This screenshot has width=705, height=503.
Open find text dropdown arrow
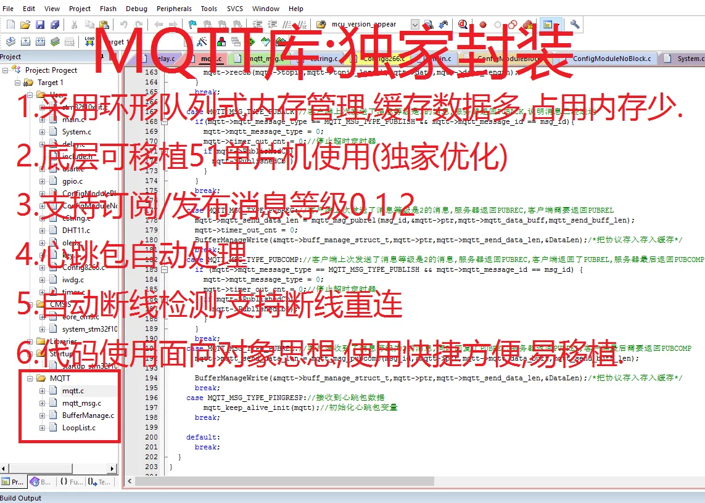(415, 24)
